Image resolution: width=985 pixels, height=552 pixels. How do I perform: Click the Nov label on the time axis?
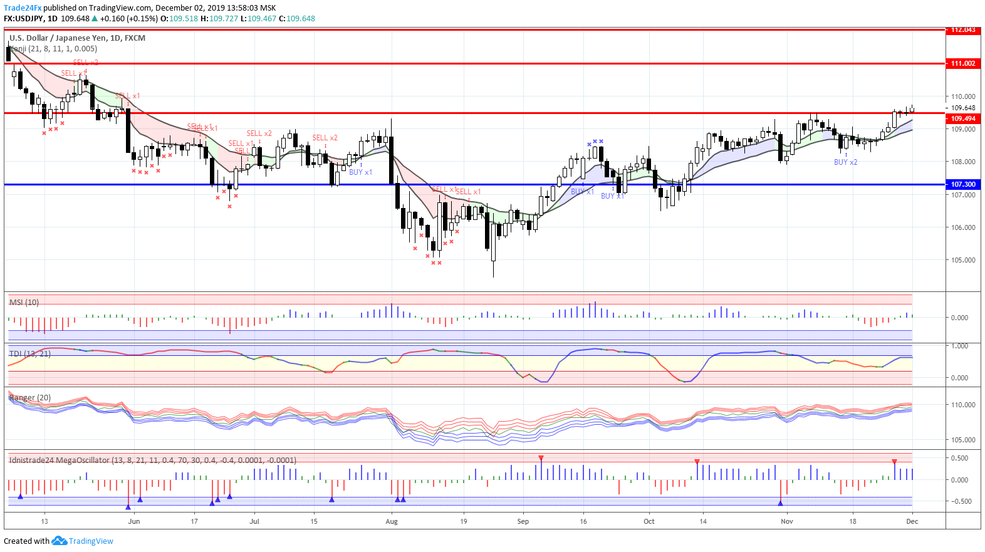pos(787,521)
